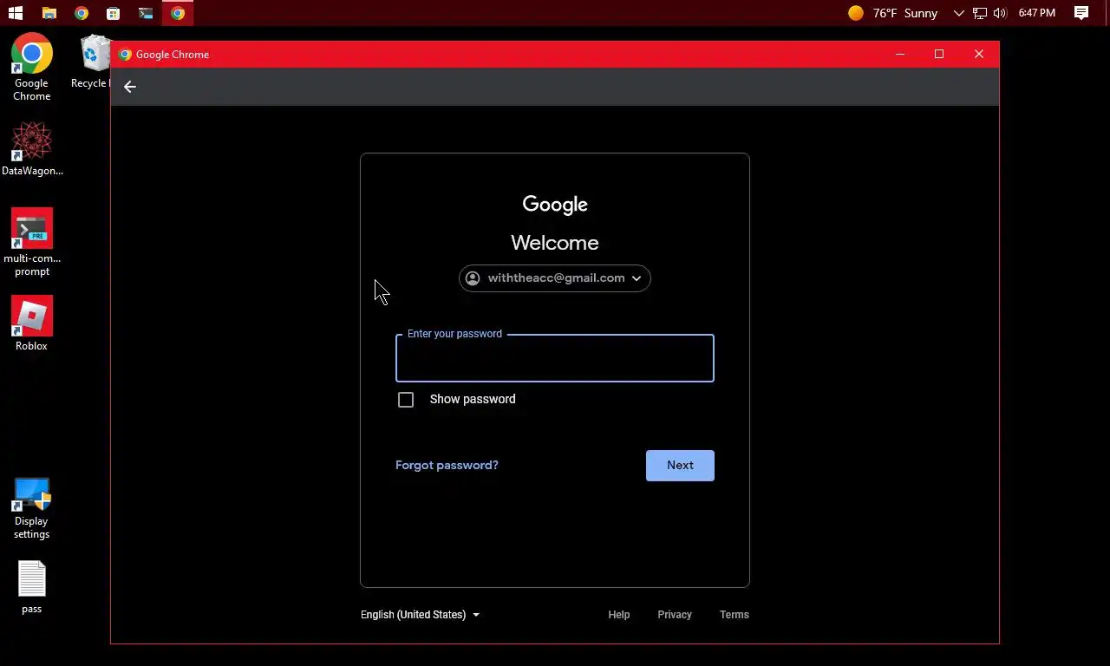Select the pass text file on desktop

coord(32,587)
